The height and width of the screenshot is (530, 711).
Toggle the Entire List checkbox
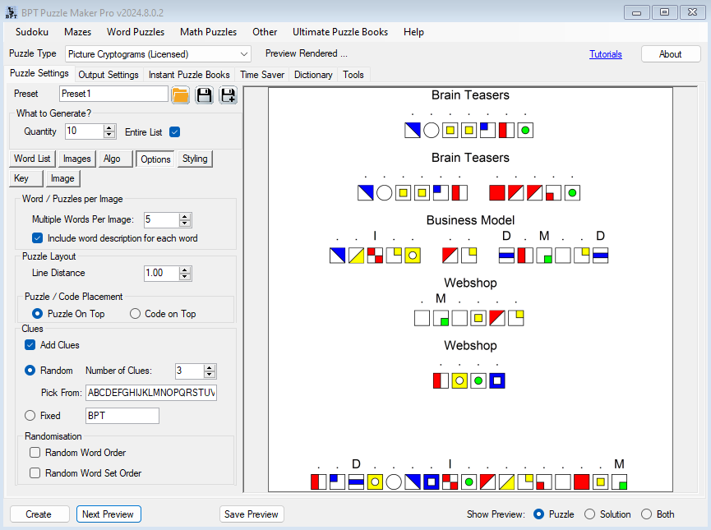pos(174,131)
